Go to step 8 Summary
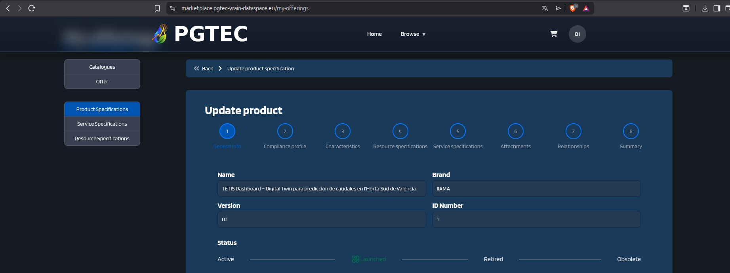 [631, 131]
